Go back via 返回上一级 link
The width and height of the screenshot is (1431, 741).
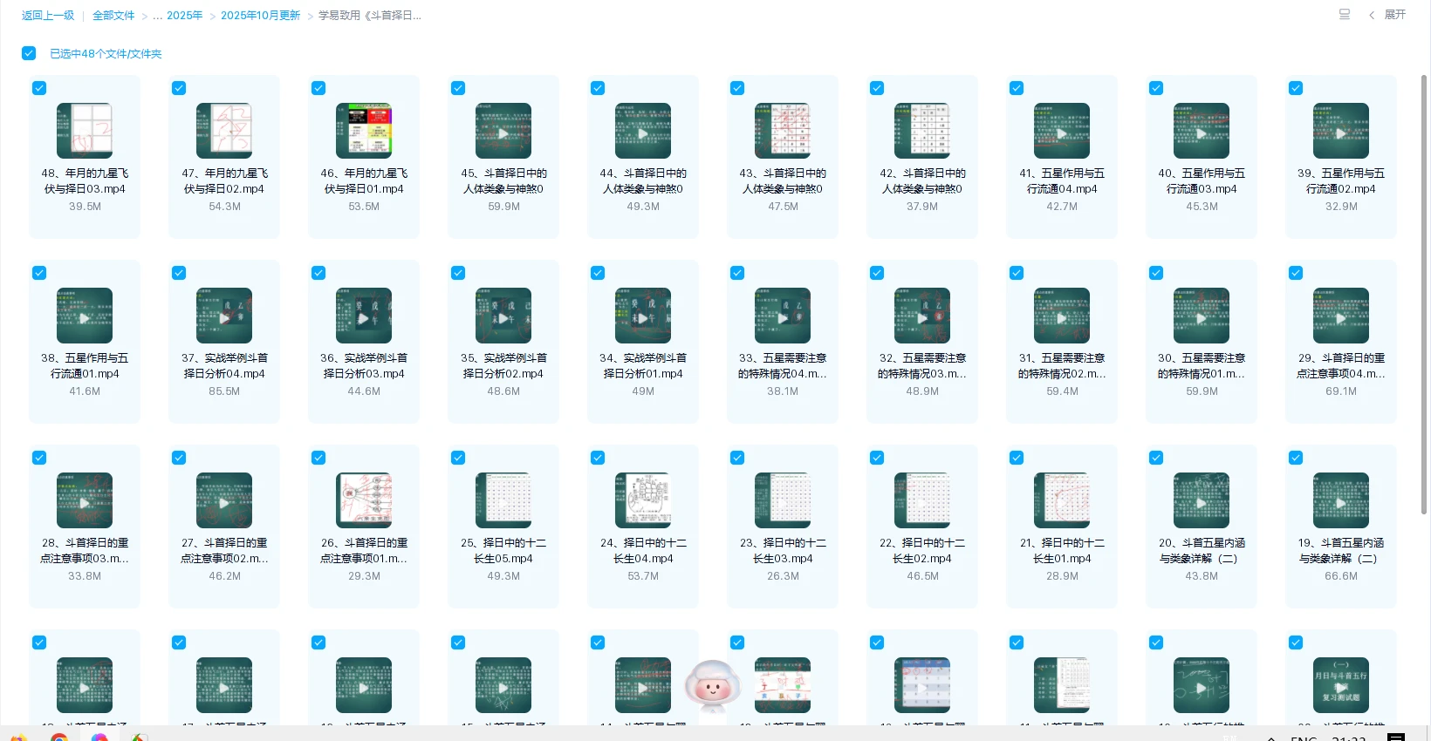[48, 16]
